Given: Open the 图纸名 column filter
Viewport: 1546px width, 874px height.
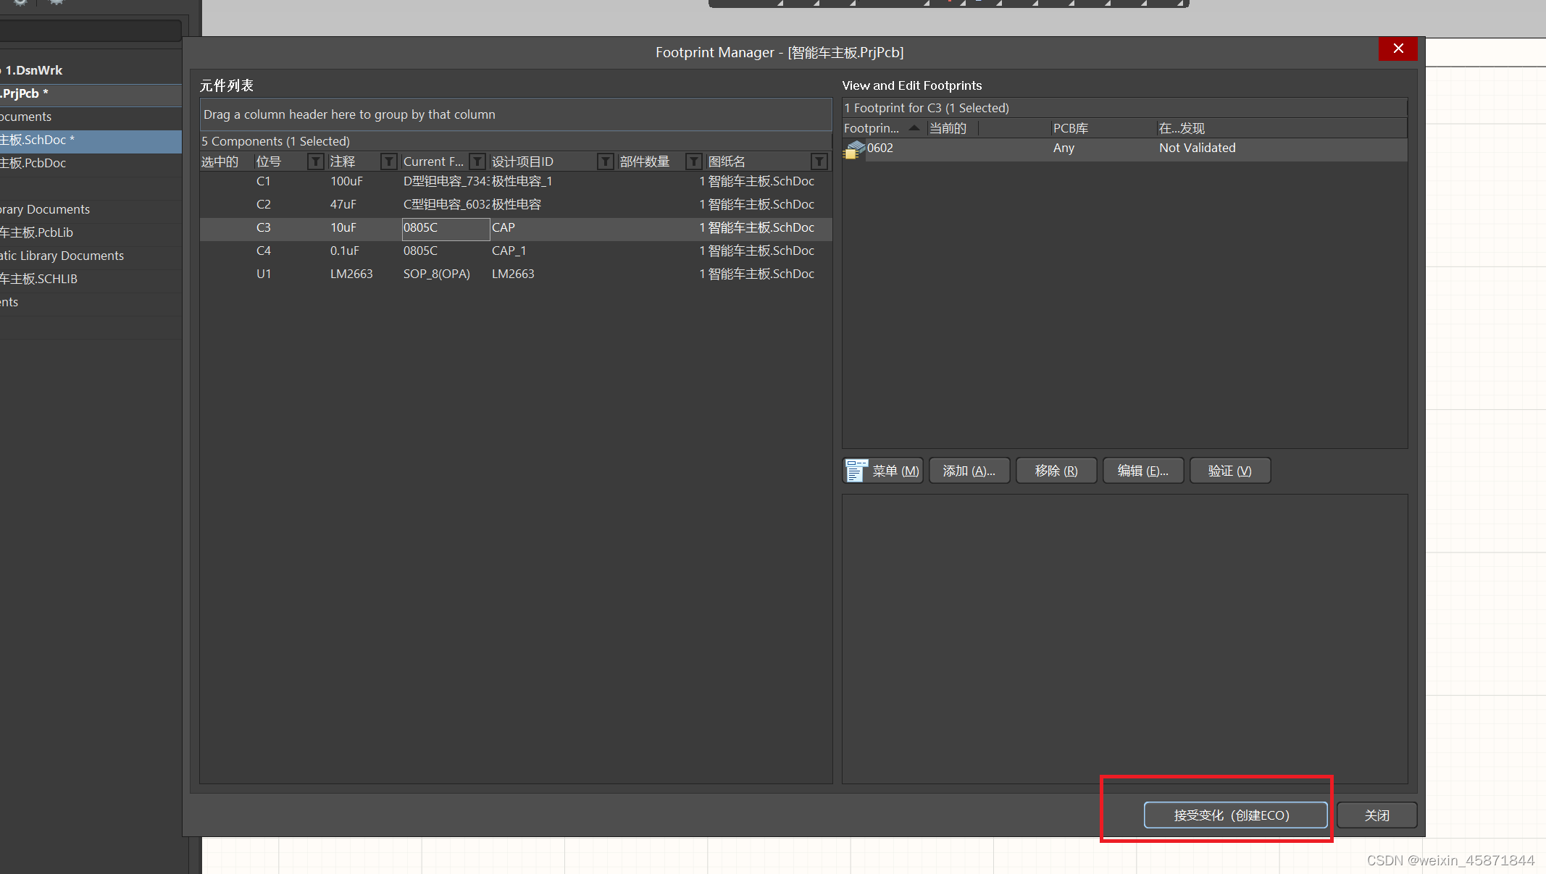Looking at the screenshot, I should tap(819, 161).
